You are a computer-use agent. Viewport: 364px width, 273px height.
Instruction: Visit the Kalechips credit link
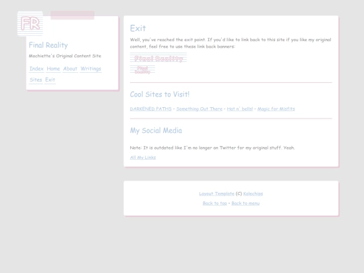[253, 193]
